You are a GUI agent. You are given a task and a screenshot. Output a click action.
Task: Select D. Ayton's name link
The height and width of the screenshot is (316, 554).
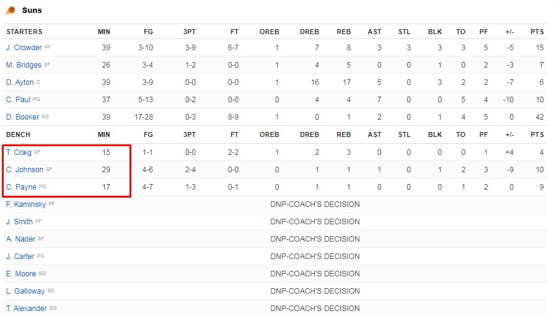point(20,82)
